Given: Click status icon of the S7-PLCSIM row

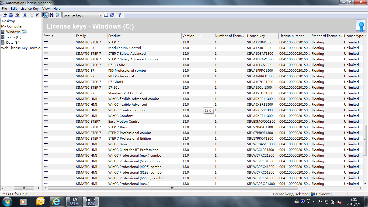Looking at the screenshot, I should [46, 65].
